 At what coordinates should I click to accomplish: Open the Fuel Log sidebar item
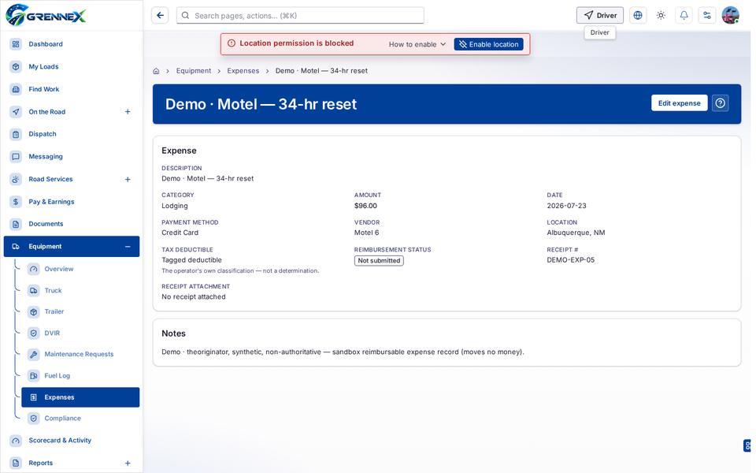coord(57,375)
